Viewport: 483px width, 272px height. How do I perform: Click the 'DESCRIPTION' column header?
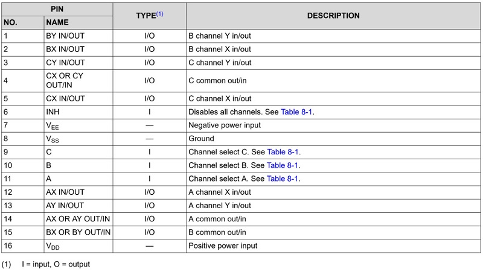(333, 16)
